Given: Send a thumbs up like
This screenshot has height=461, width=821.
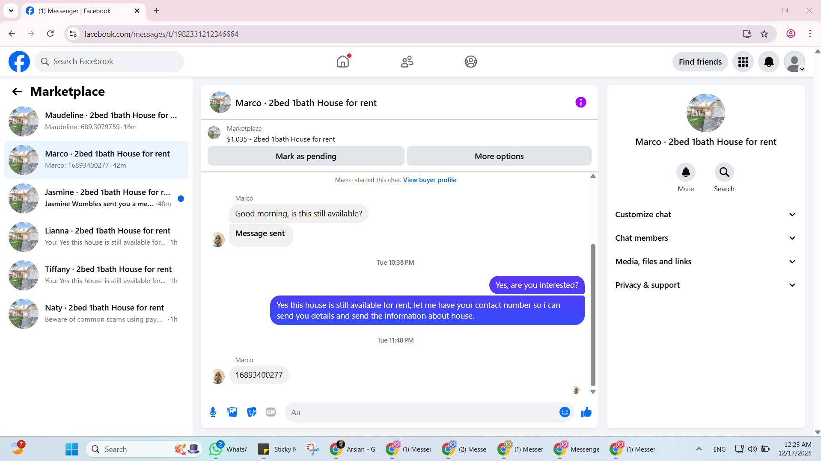Looking at the screenshot, I should coord(586,412).
